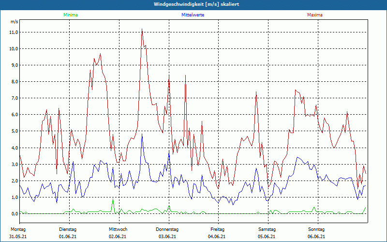
Task: Click the Sonntag day label
Action: (316, 229)
